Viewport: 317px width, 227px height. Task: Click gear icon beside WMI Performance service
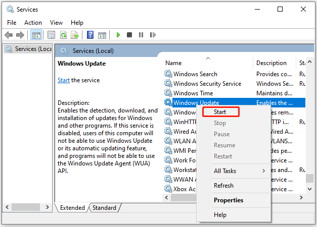pyautogui.click(x=168, y=150)
